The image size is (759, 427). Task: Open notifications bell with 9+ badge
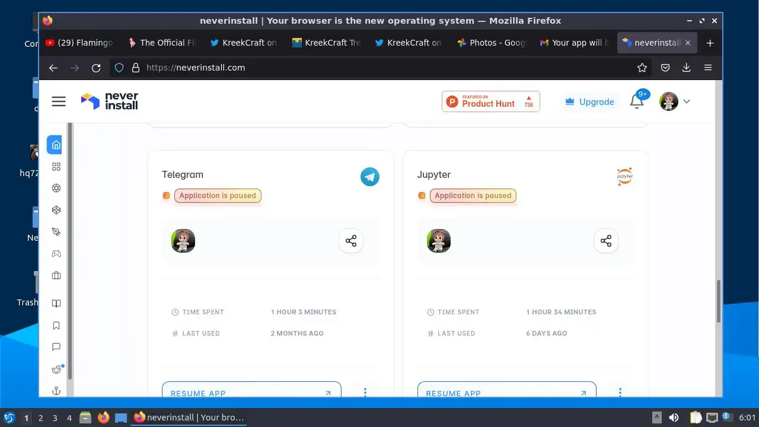click(637, 101)
